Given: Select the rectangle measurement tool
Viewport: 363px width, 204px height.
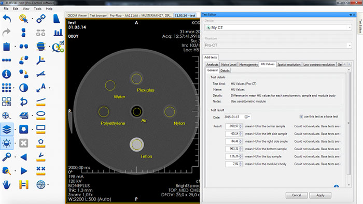Looking at the screenshot, I should coord(41,129).
